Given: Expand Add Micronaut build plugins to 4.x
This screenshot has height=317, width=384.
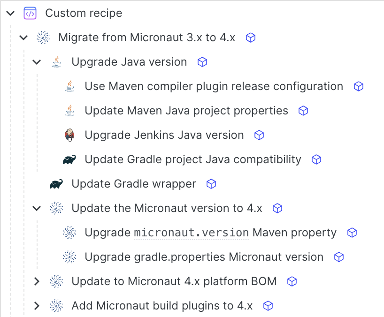Looking at the screenshot, I should [x=37, y=306].
